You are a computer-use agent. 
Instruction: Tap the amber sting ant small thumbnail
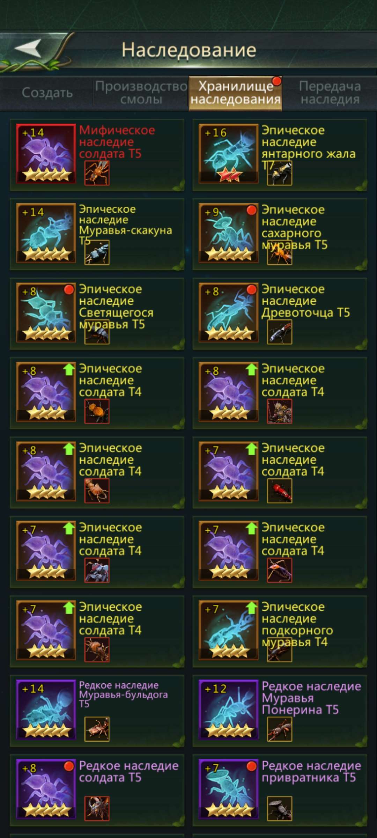[280, 173]
